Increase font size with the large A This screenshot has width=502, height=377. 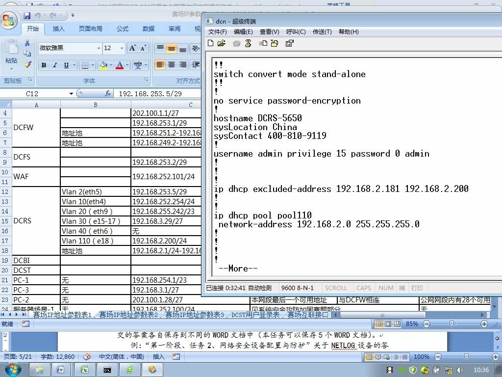(132, 48)
